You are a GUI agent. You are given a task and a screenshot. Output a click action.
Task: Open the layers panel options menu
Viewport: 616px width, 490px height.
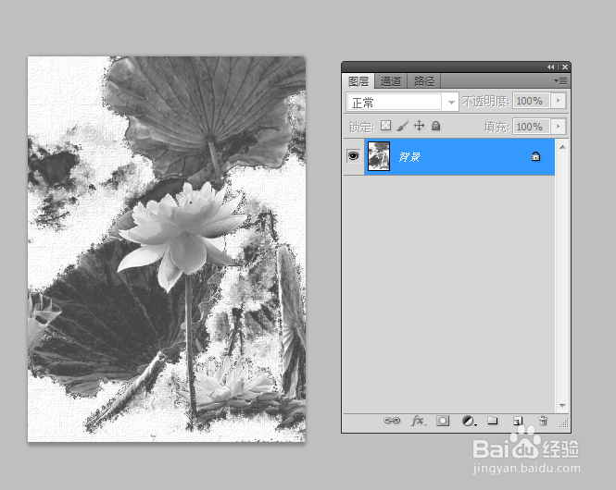pyautogui.click(x=560, y=80)
